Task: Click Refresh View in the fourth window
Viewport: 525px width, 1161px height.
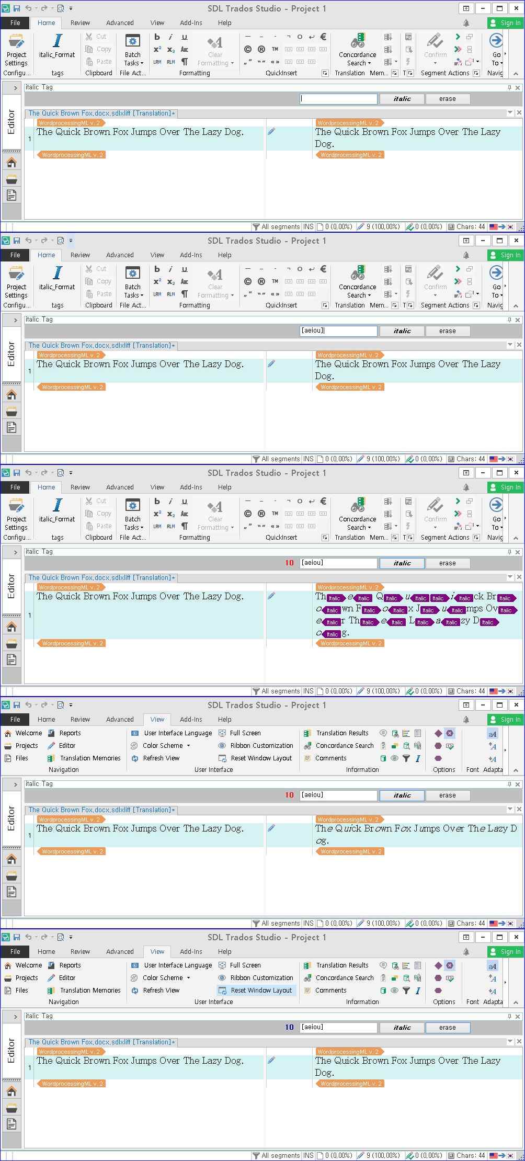Action: tap(155, 758)
